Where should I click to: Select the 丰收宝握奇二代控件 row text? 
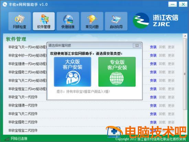coord(23,122)
